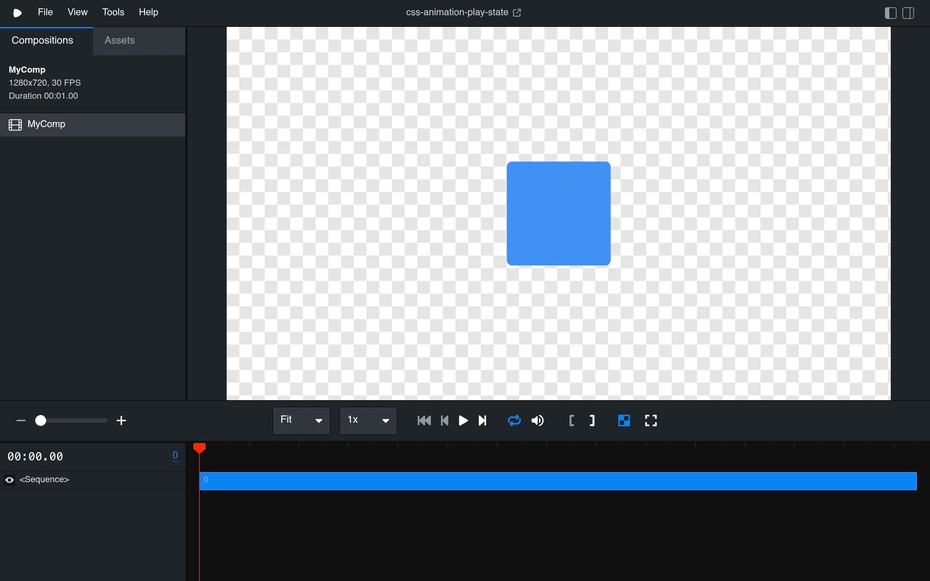Viewport: 930px width, 581px height.
Task: Open css-animation-play-state project link
Action: 464,12
